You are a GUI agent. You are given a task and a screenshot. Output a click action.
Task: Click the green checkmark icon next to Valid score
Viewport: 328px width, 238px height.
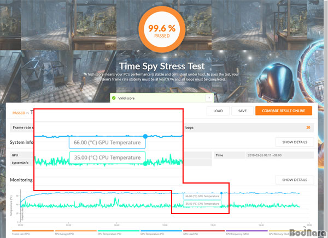pos(114,98)
